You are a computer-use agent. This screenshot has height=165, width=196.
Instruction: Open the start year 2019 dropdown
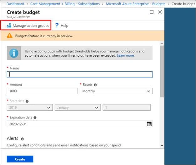[x=30, y=107]
